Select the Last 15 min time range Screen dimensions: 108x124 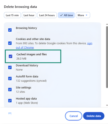coord(12,15)
